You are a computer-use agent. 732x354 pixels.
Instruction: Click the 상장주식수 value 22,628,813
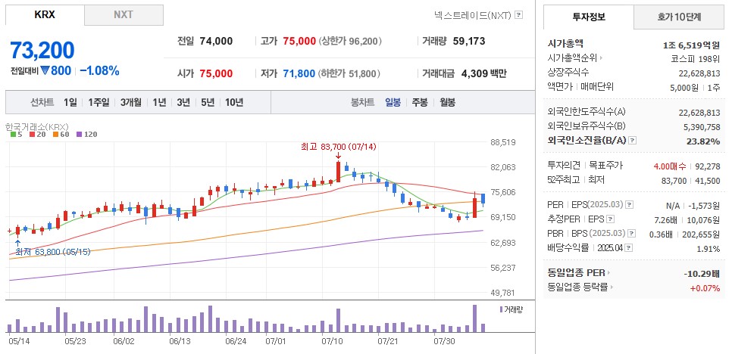[x=699, y=73]
